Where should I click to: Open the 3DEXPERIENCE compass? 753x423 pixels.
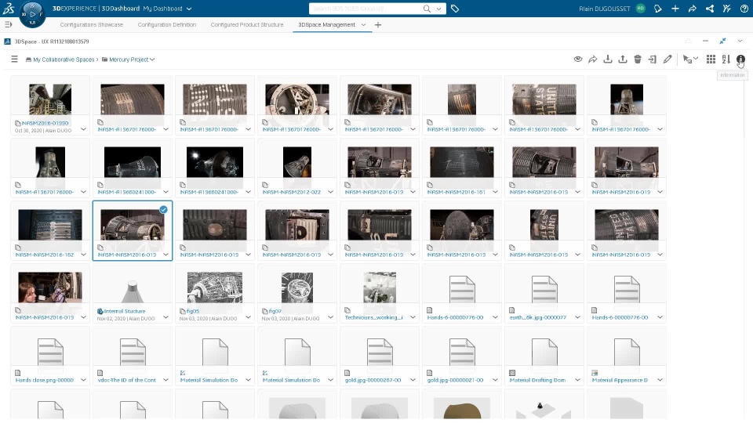coord(32,13)
